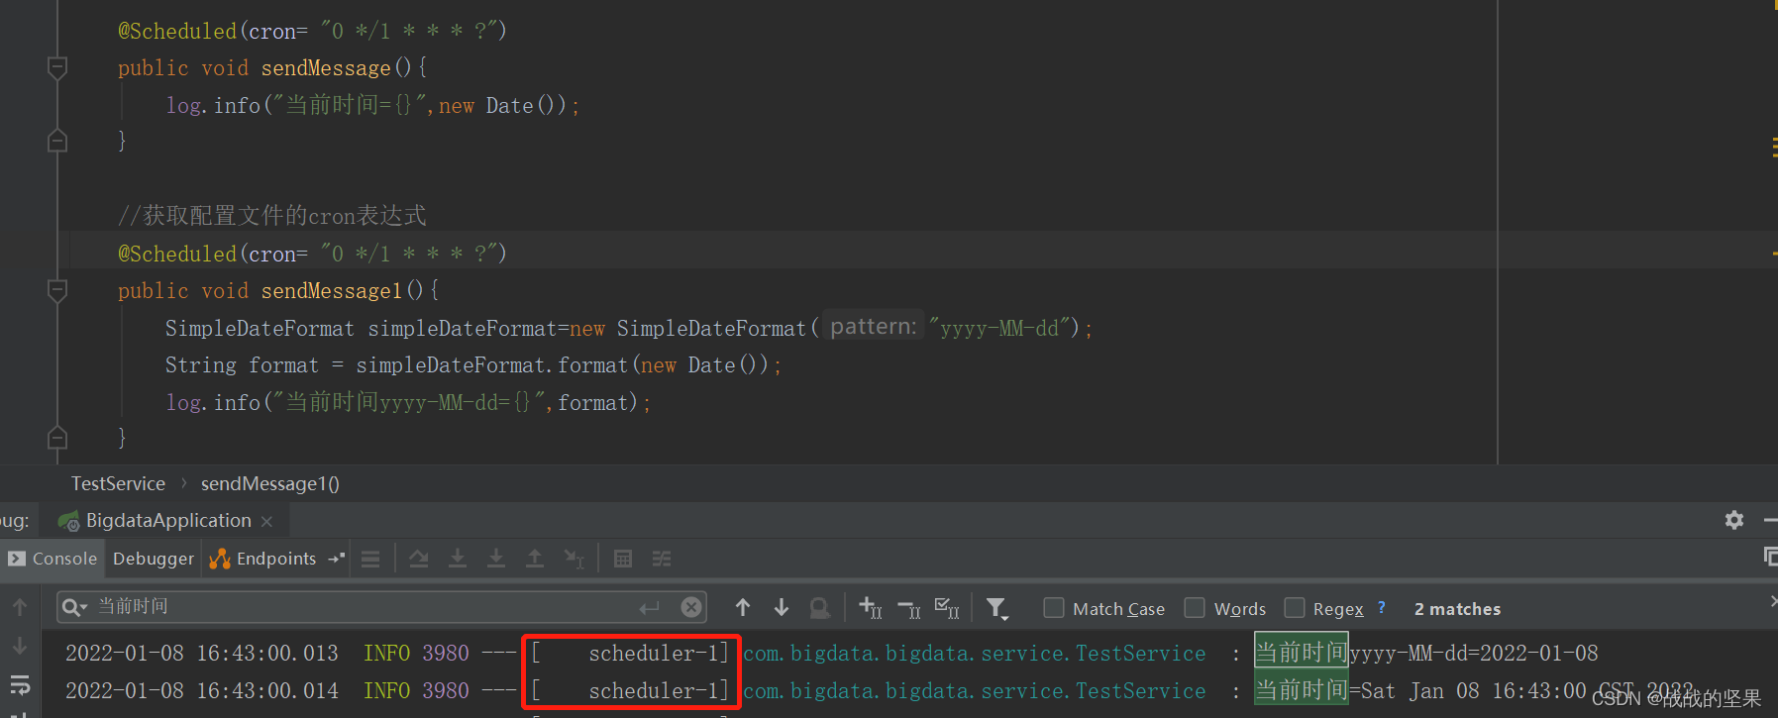This screenshot has height=718, width=1778.
Task: Open the Regex help question mark
Action: point(1382,608)
